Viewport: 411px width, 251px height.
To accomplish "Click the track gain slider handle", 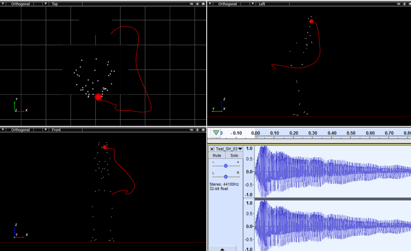I will [226, 166].
